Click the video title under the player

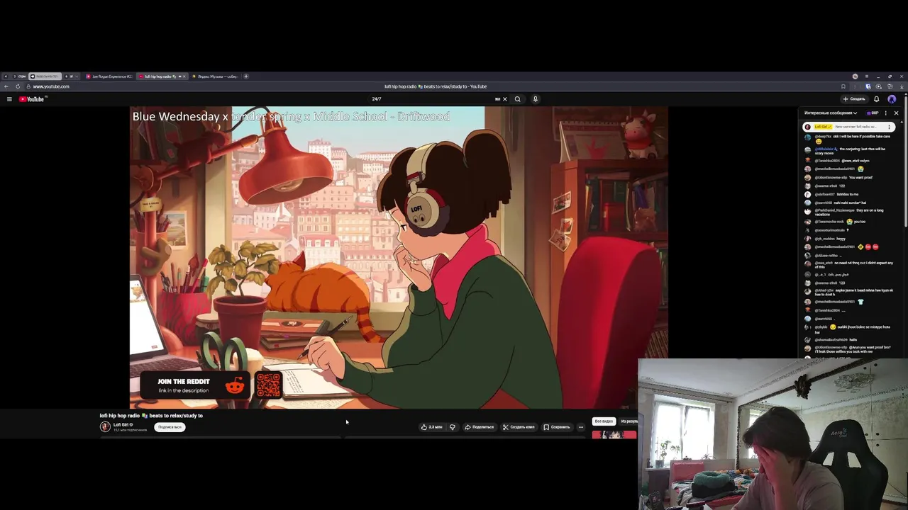(151, 416)
